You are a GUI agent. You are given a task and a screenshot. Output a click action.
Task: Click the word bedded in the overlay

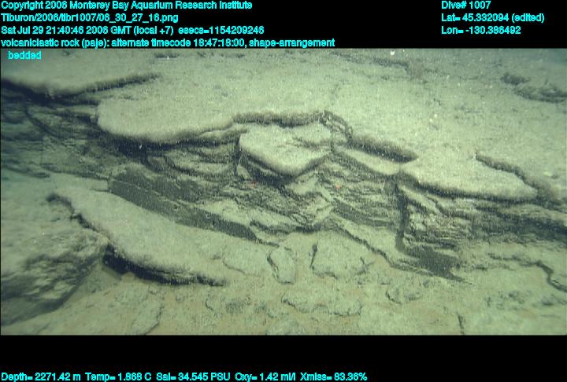click(24, 55)
